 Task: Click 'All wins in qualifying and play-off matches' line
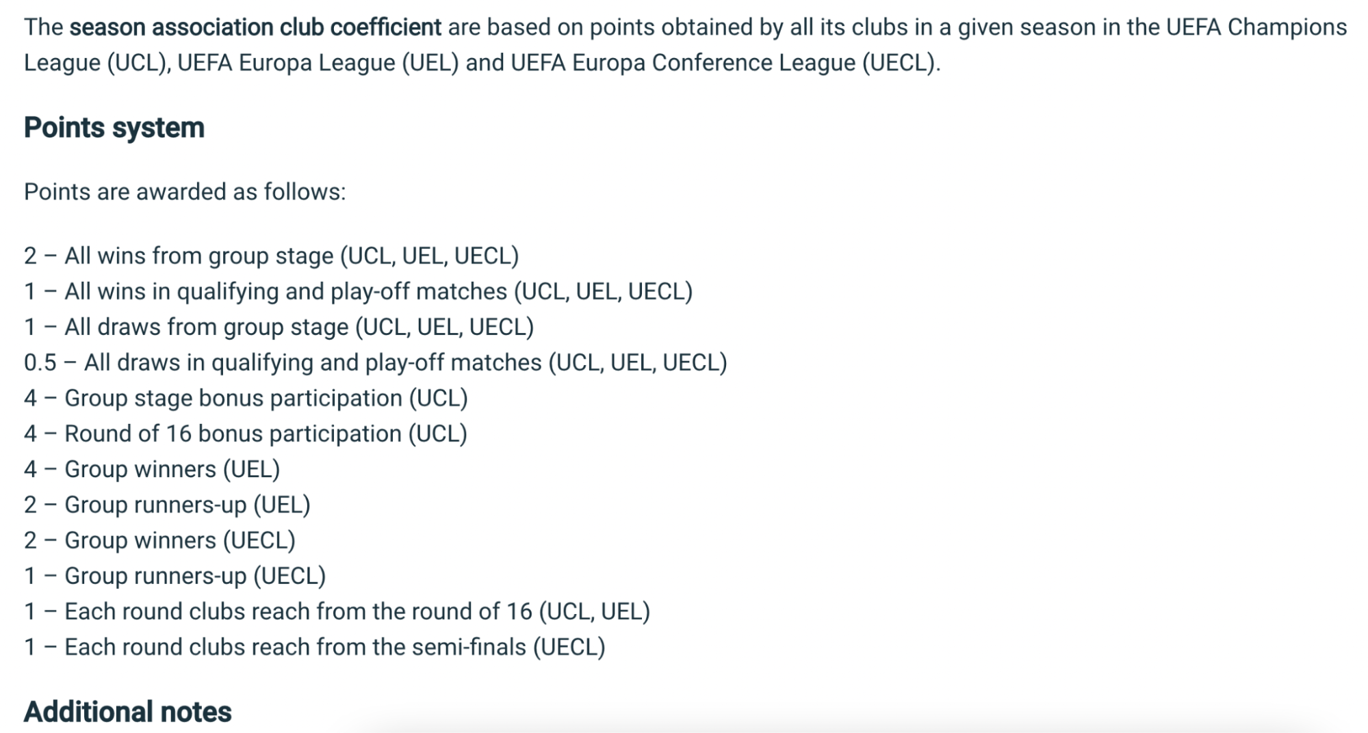click(x=359, y=291)
